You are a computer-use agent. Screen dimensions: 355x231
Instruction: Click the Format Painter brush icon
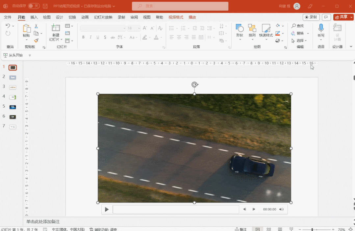(x=36, y=40)
